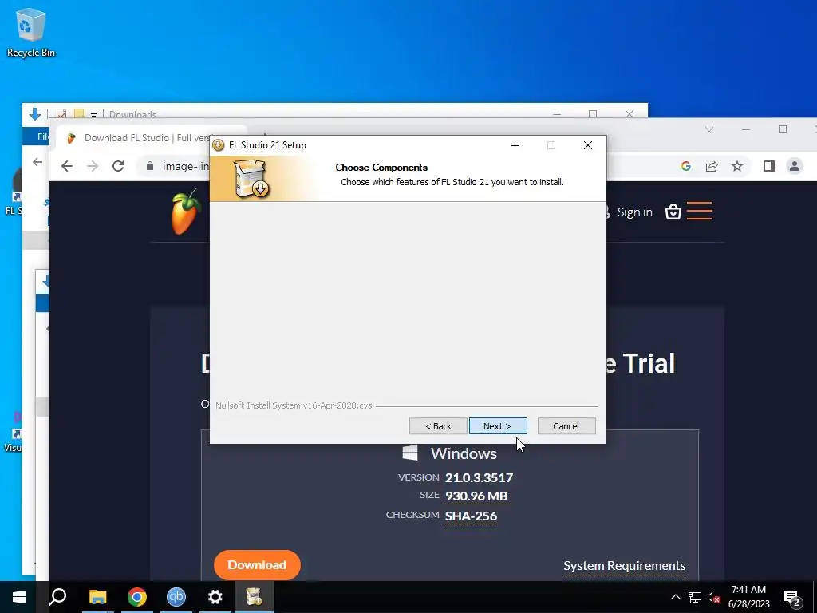Click the orange Download button on webpage
The image size is (817, 613).
point(257,565)
